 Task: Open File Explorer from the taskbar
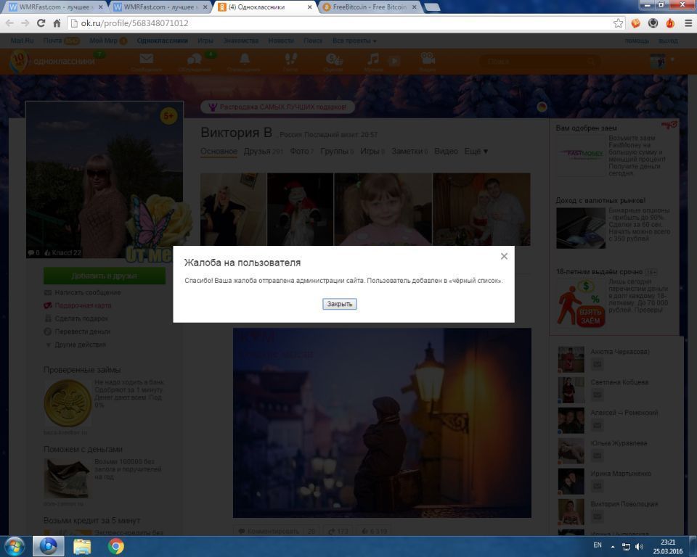coord(82,546)
